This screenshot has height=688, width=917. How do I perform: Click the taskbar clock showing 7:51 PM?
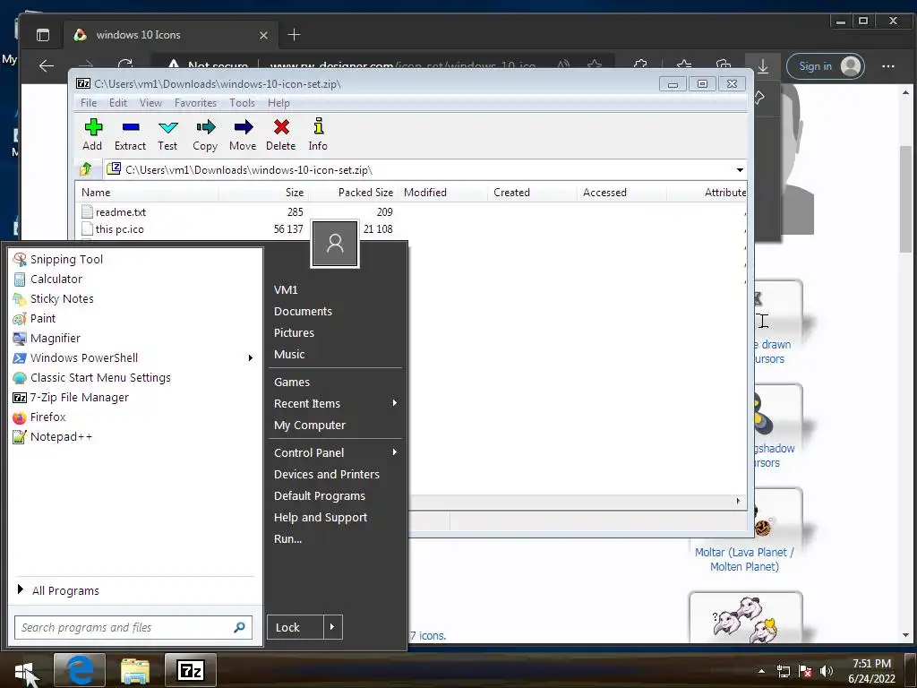point(872,671)
